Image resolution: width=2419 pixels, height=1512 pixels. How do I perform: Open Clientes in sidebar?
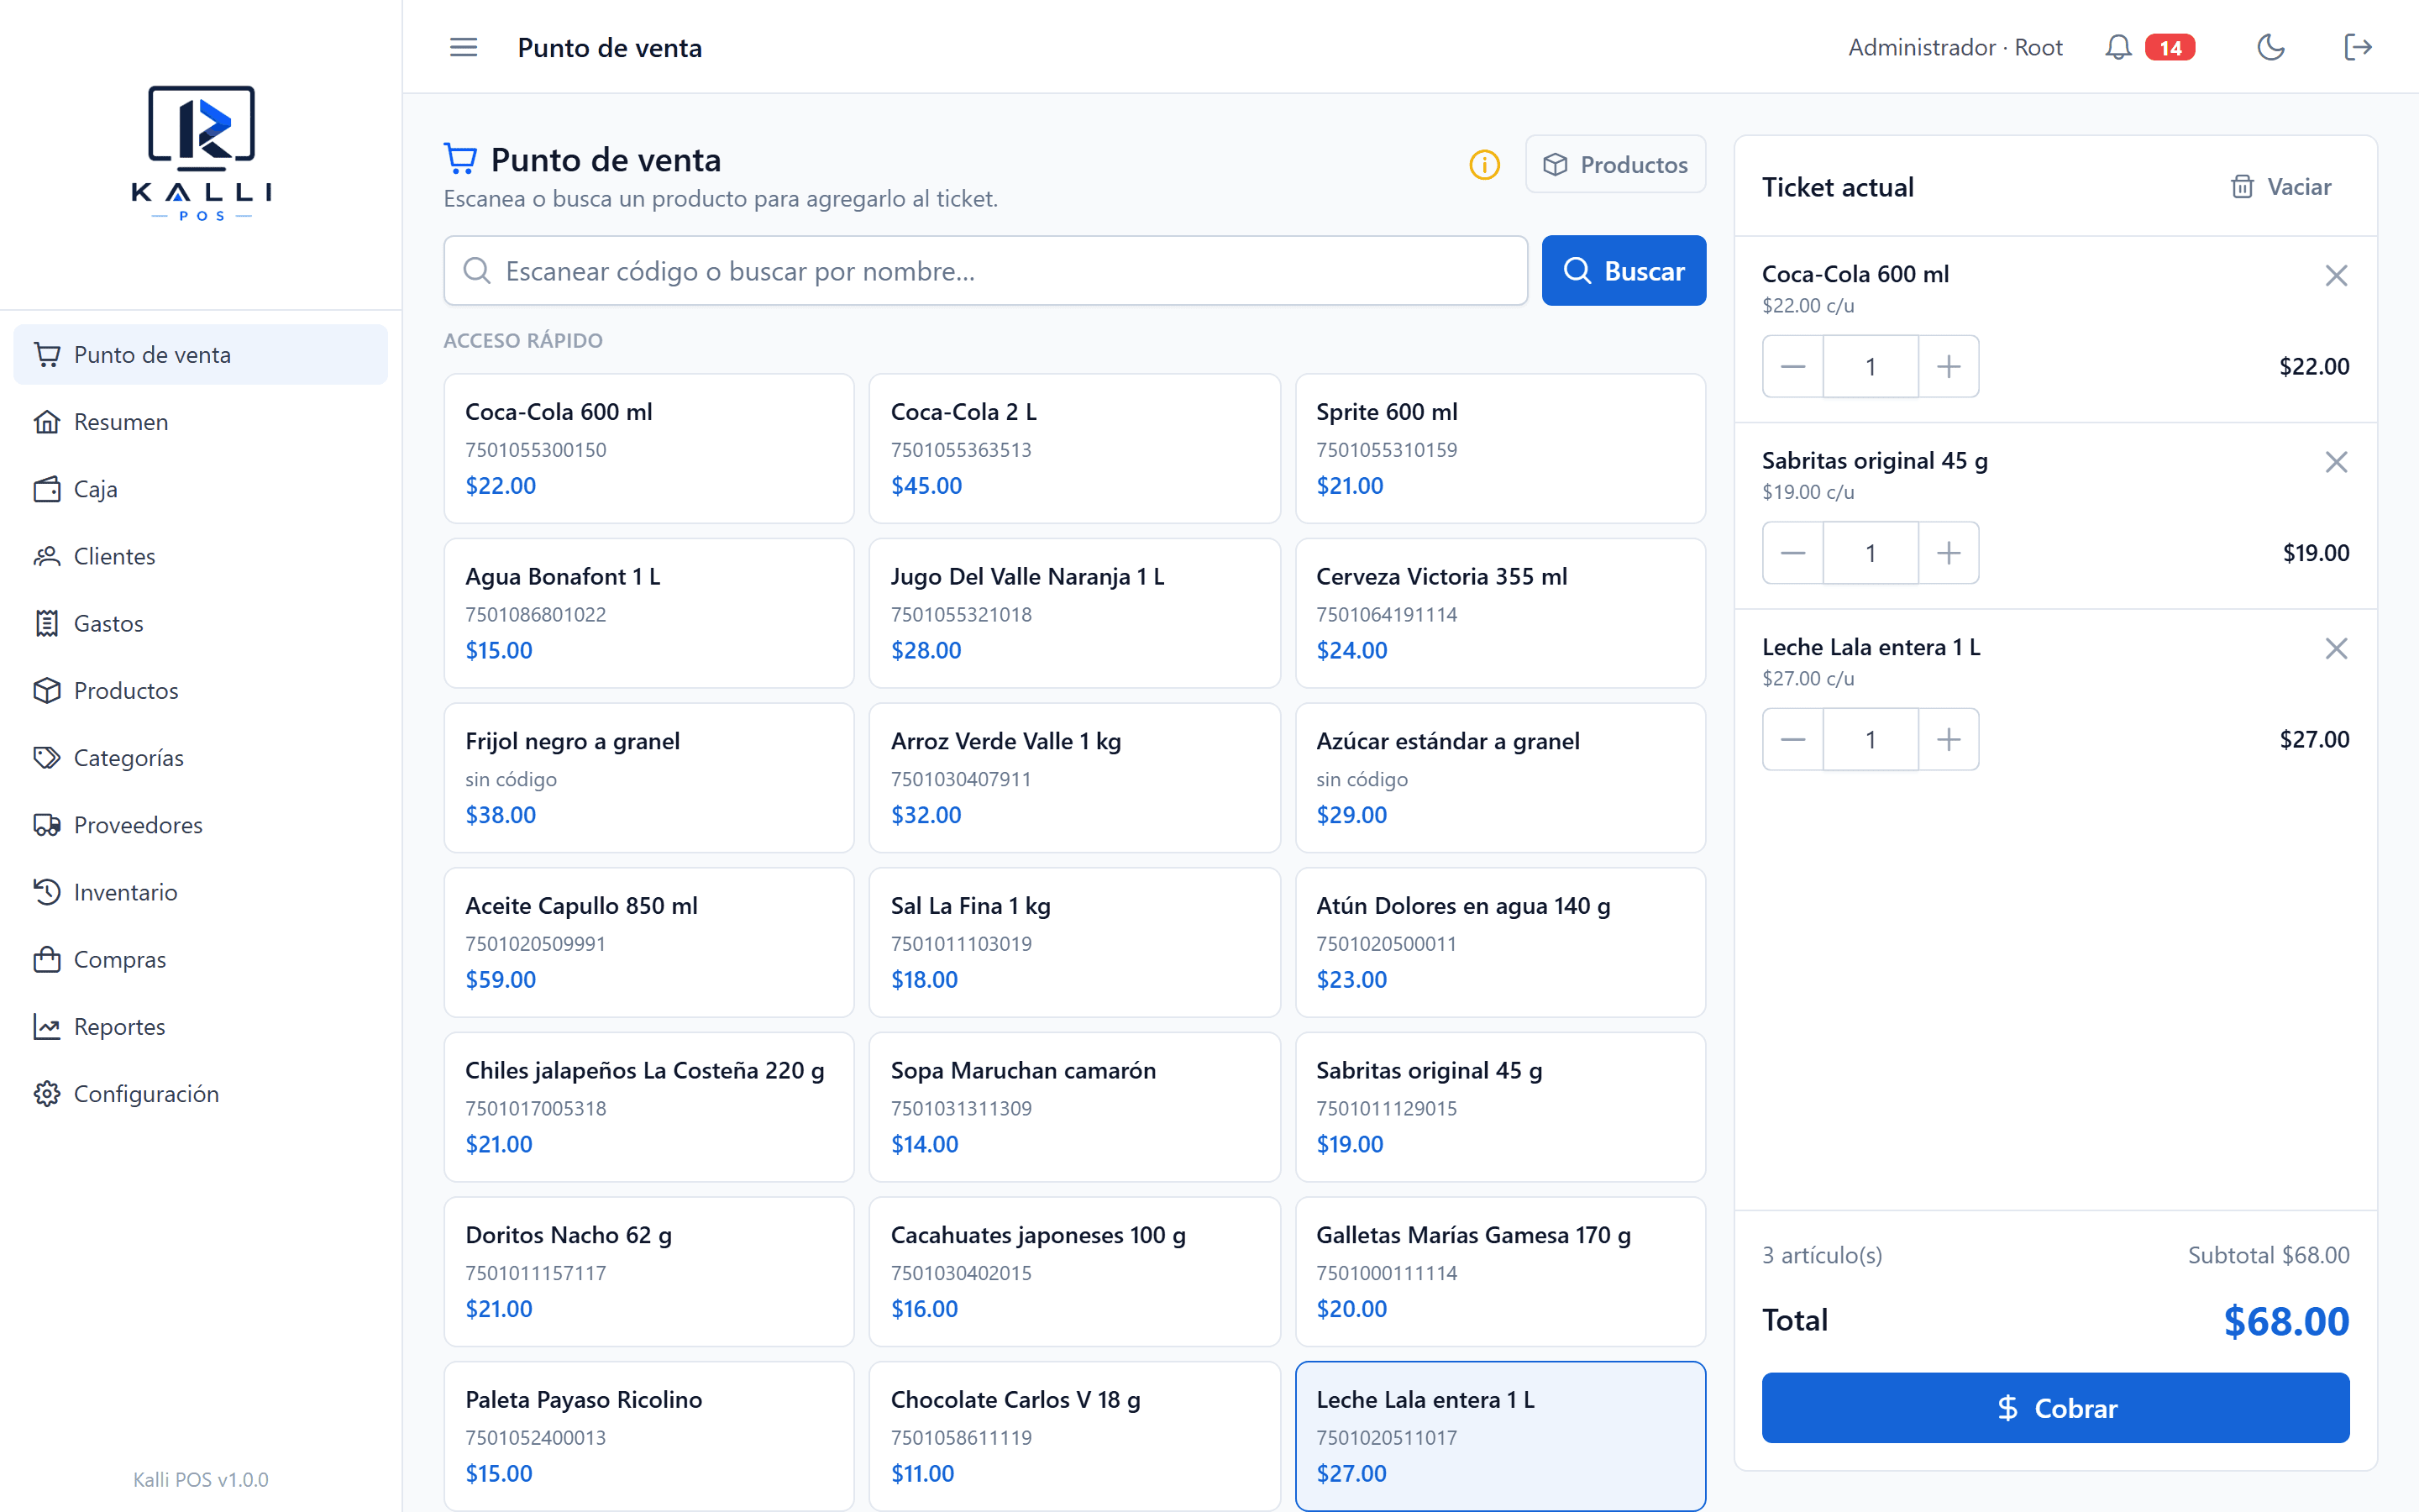click(200, 555)
